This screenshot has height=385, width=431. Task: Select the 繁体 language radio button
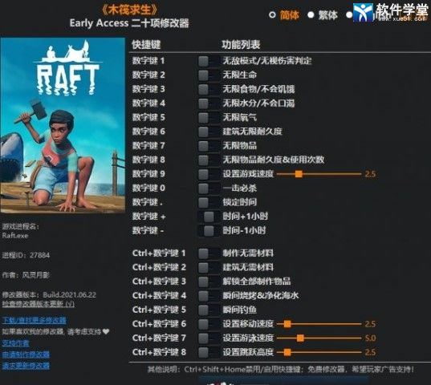click(311, 14)
